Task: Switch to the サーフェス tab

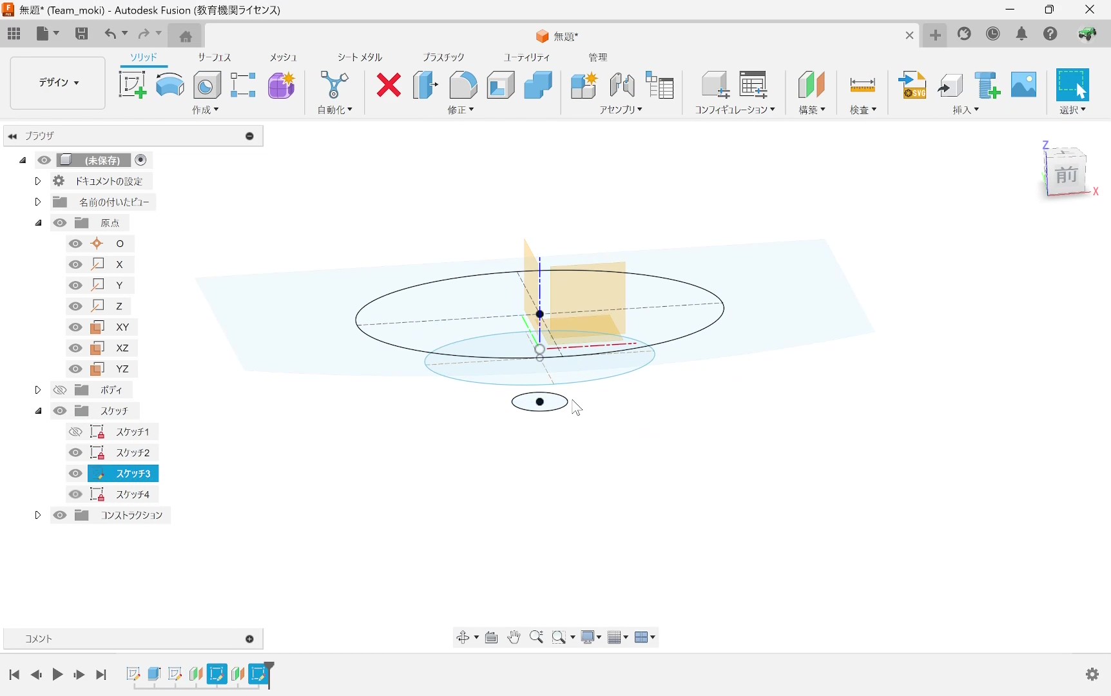Action: [215, 57]
